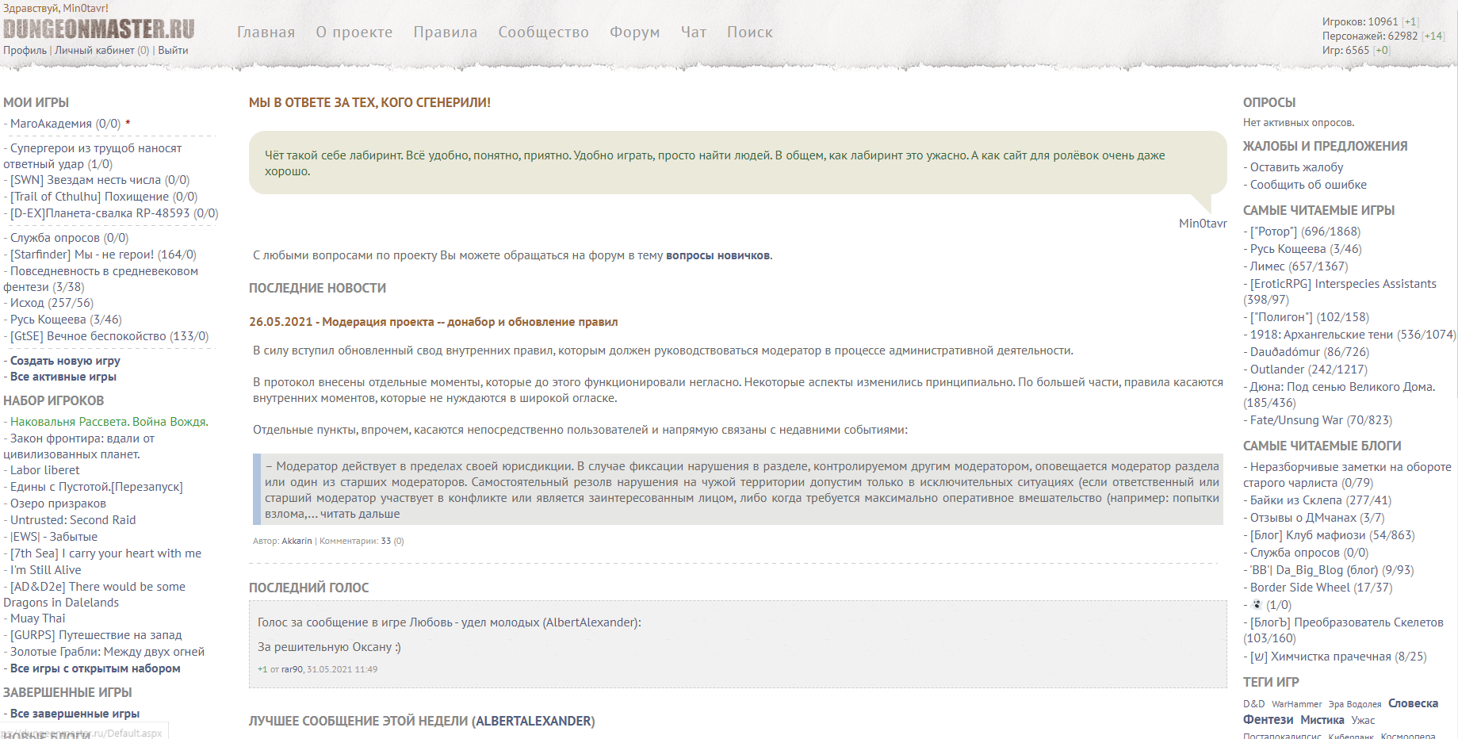Open Muay Thai game
Image resolution: width=1458 pixels, height=739 pixels.
click(x=37, y=618)
